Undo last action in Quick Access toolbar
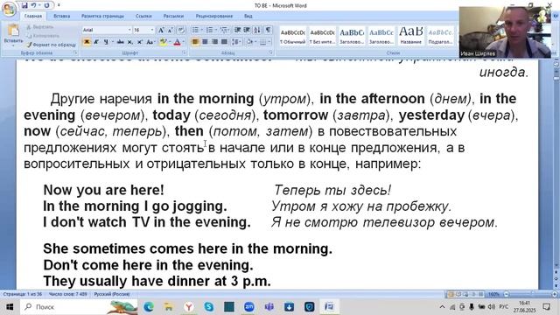560x315 pixels. (33, 5)
